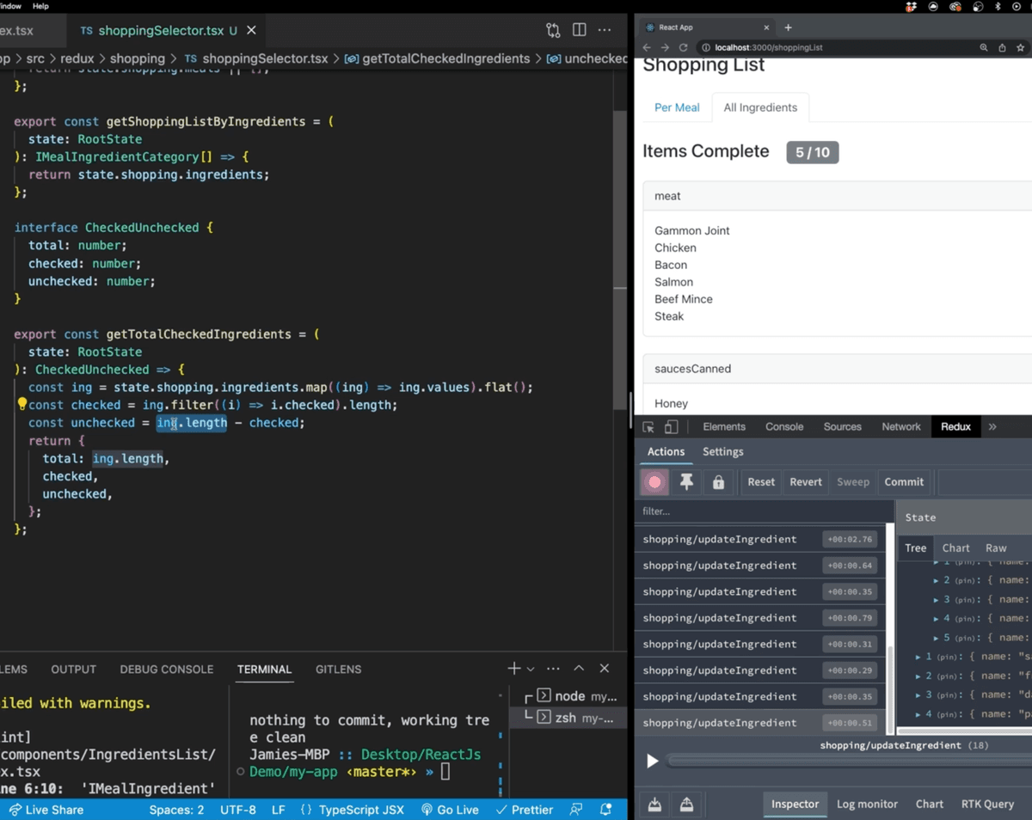
Task: Enable the lock changes toggle
Action: pos(718,482)
